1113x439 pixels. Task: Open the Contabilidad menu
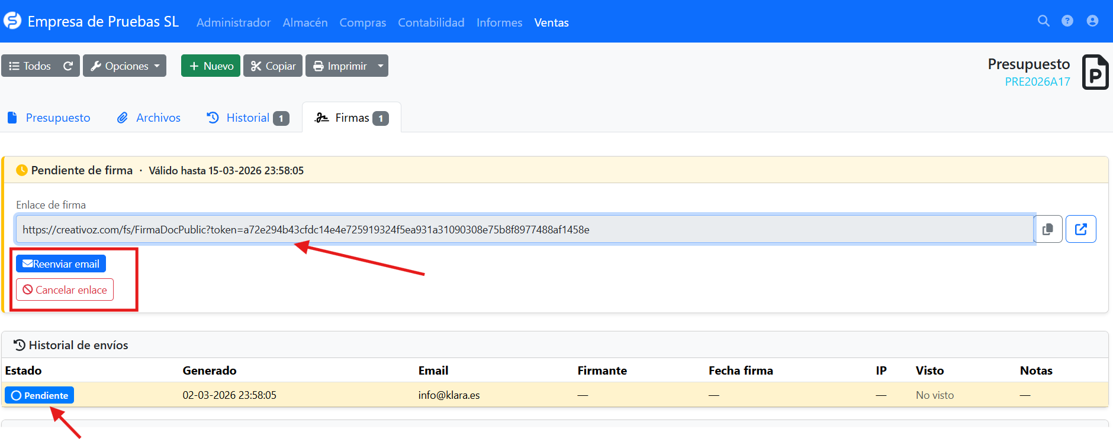pyautogui.click(x=431, y=22)
